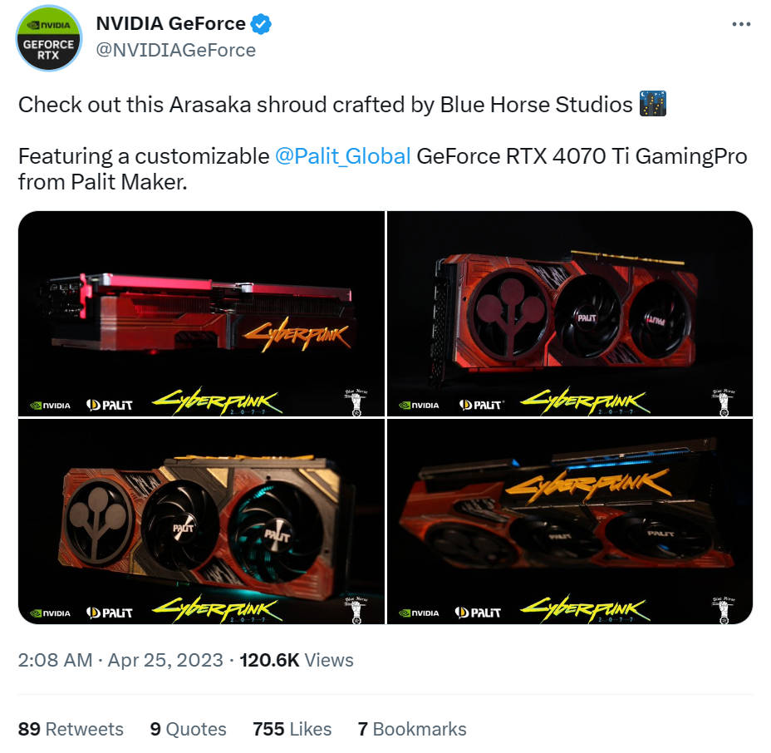This screenshot has width=771, height=753.
Task: Open the @NVIDIAGeForce handle link
Action: point(175,50)
